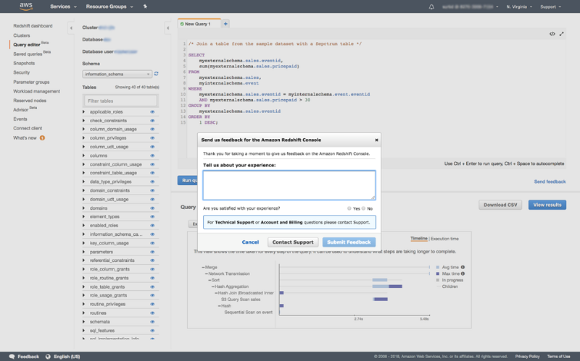The height and width of the screenshot is (361, 580).
Task: Preview the check_constraints table eye icon
Action: point(152,121)
